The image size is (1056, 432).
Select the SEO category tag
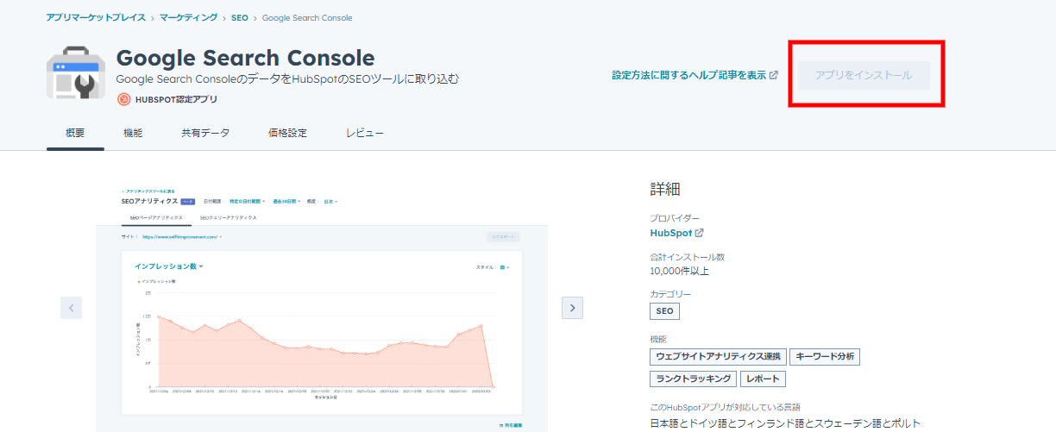pyautogui.click(x=664, y=311)
